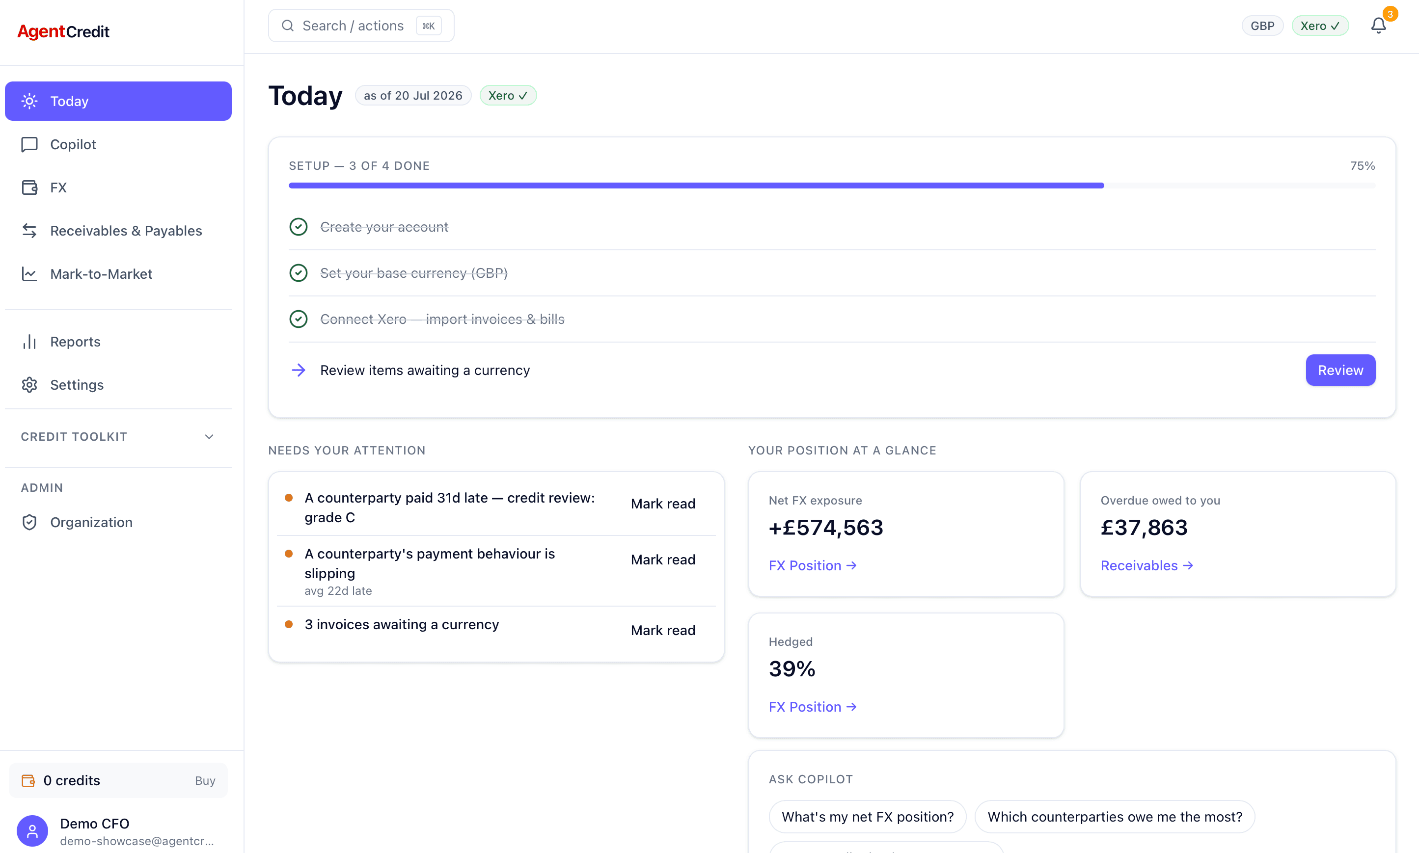Click orange dot beside payment behaviour alert
This screenshot has width=1419, height=853.
(289, 554)
